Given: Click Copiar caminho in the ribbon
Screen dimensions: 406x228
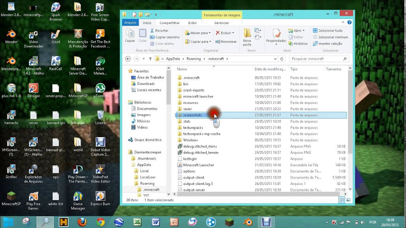Looking at the screenshot, I should click(165, 37).
